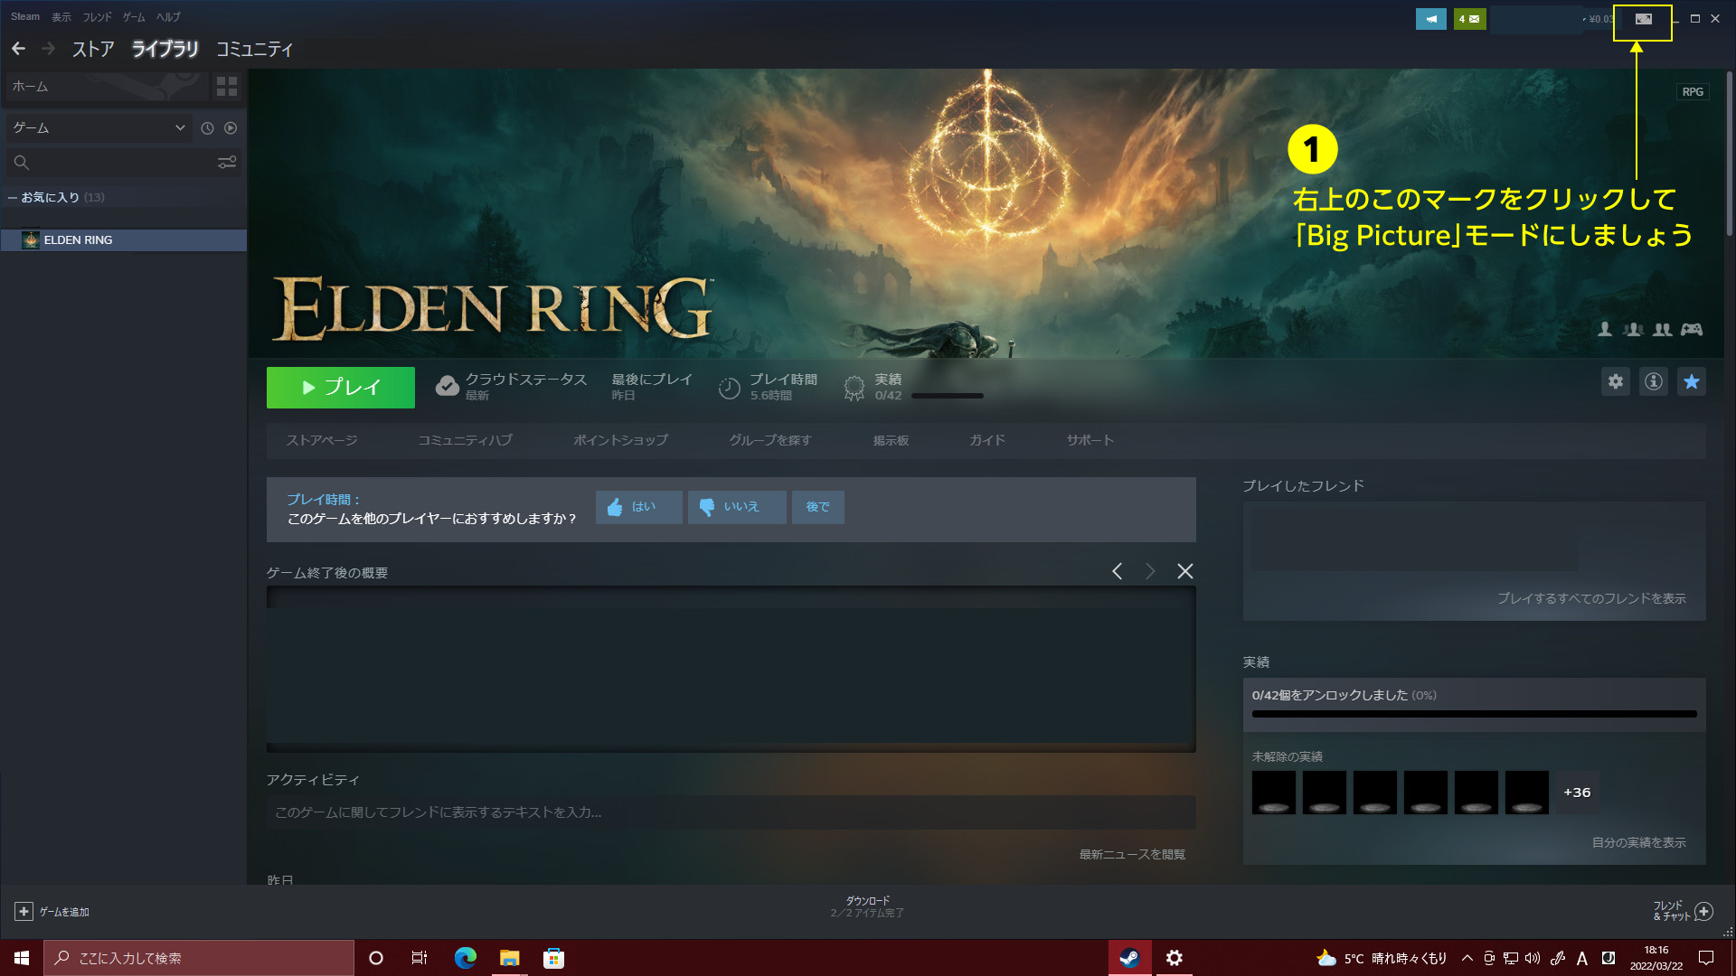The image size is (1736, 976).
Task: Open Microsoft Edge from taskbar
Action: point(466,958)
